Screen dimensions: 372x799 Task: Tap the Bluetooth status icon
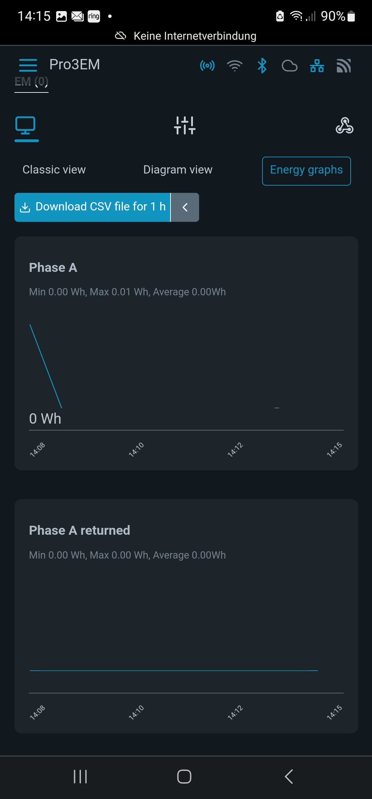point(262,66)
